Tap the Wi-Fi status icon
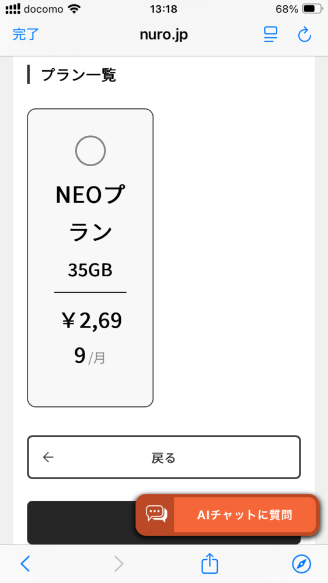Viewport: 328px width, 583px height. click(x=75, y=9)
